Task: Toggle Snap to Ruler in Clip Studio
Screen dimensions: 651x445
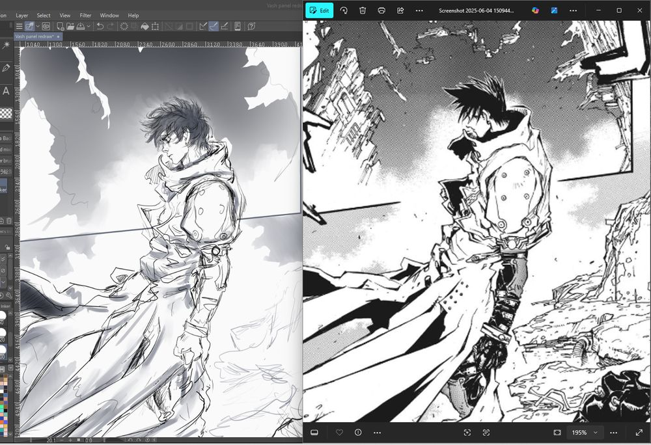Action: pos(203,27)
